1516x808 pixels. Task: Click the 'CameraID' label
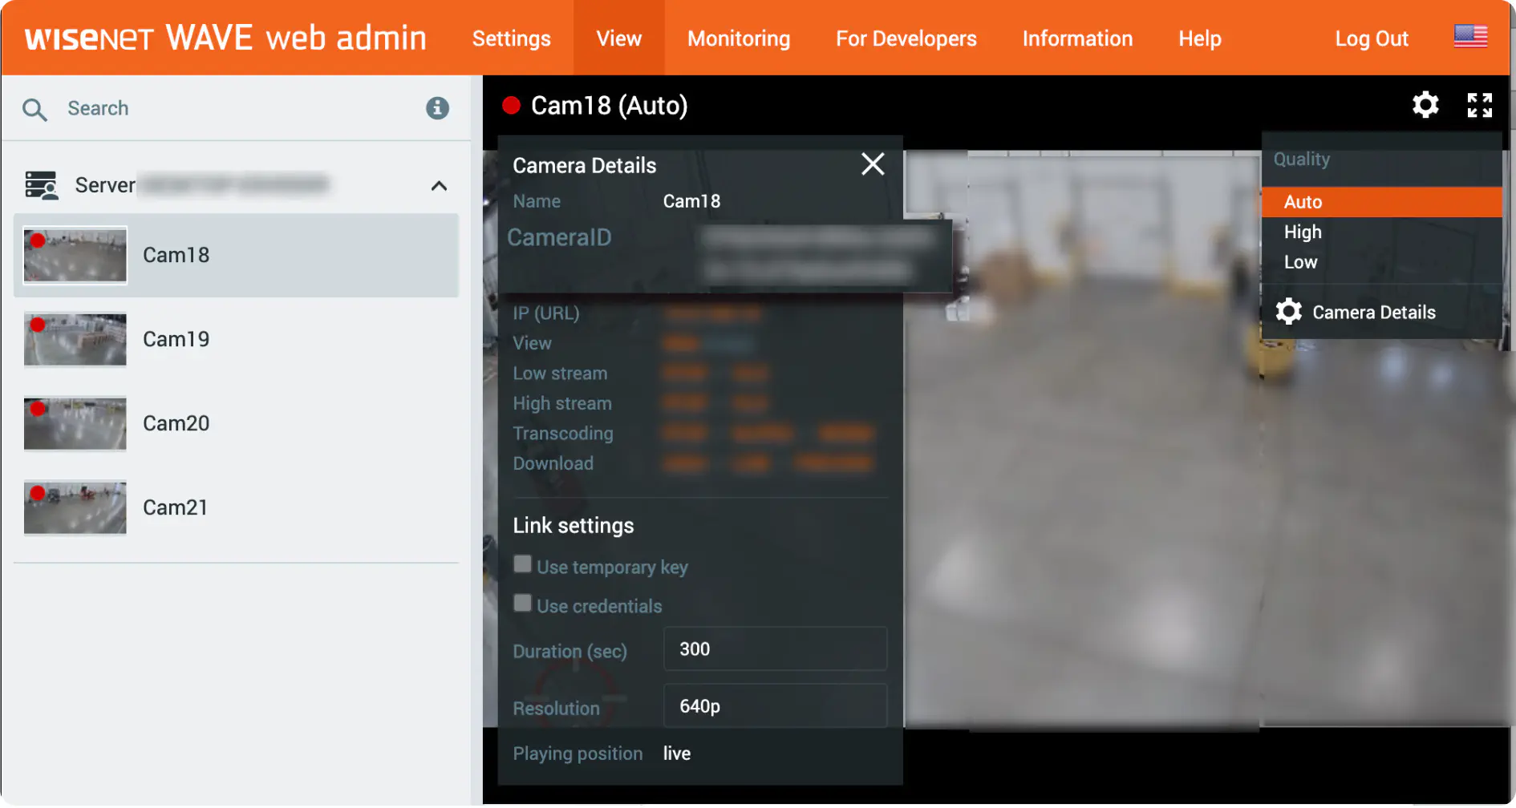tap(559, 237)
